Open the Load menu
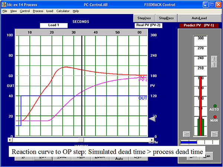Viewport: 223px width, 167px height. click(x=50, y=11)
